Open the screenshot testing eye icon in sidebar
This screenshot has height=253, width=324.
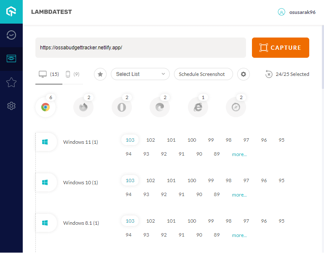click(11, 59)
